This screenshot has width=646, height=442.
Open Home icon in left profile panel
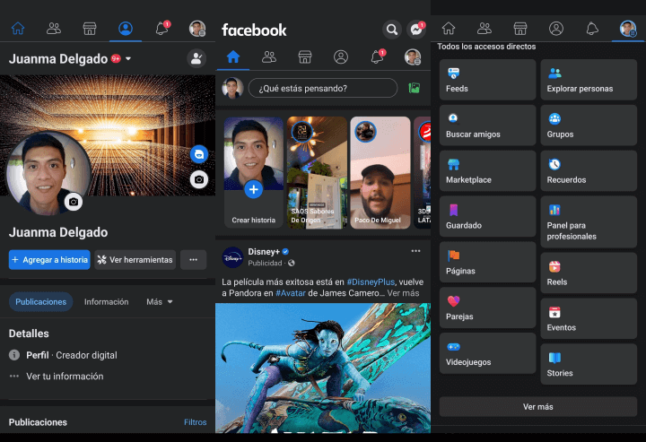pyautogui.click(x=18, y=29)
